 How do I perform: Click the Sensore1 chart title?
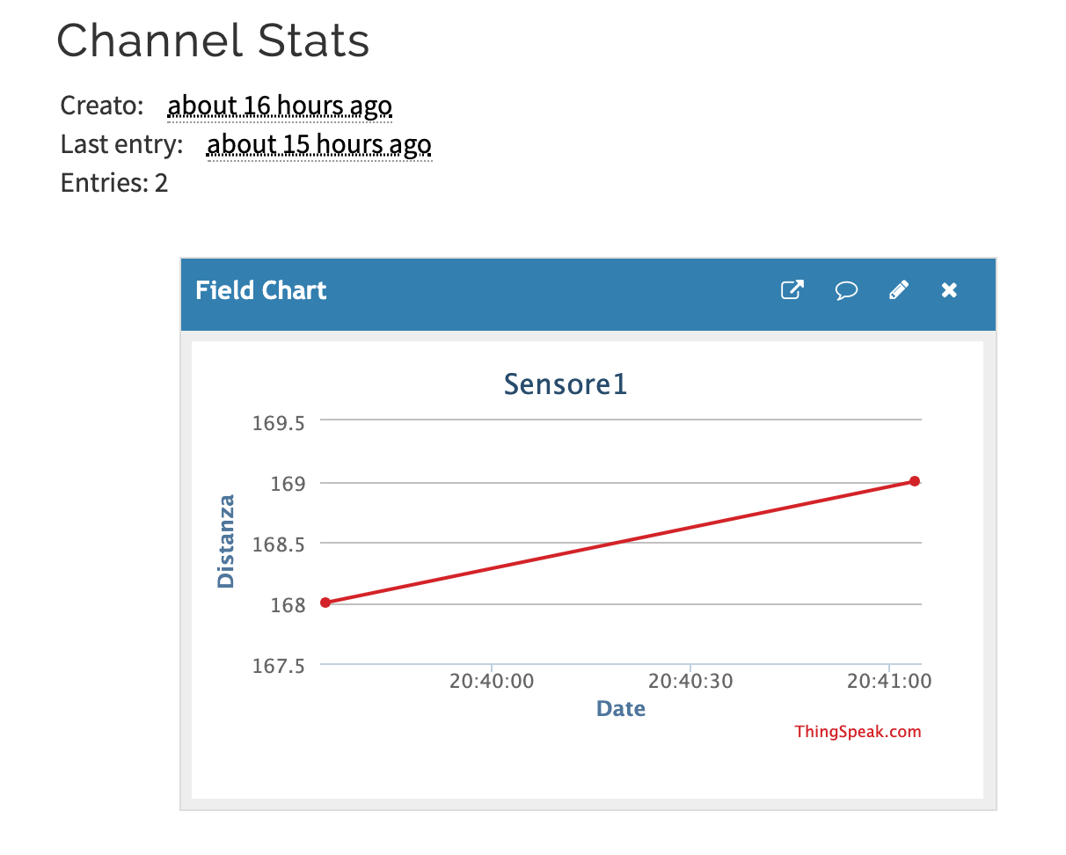[x=566, y=384]
